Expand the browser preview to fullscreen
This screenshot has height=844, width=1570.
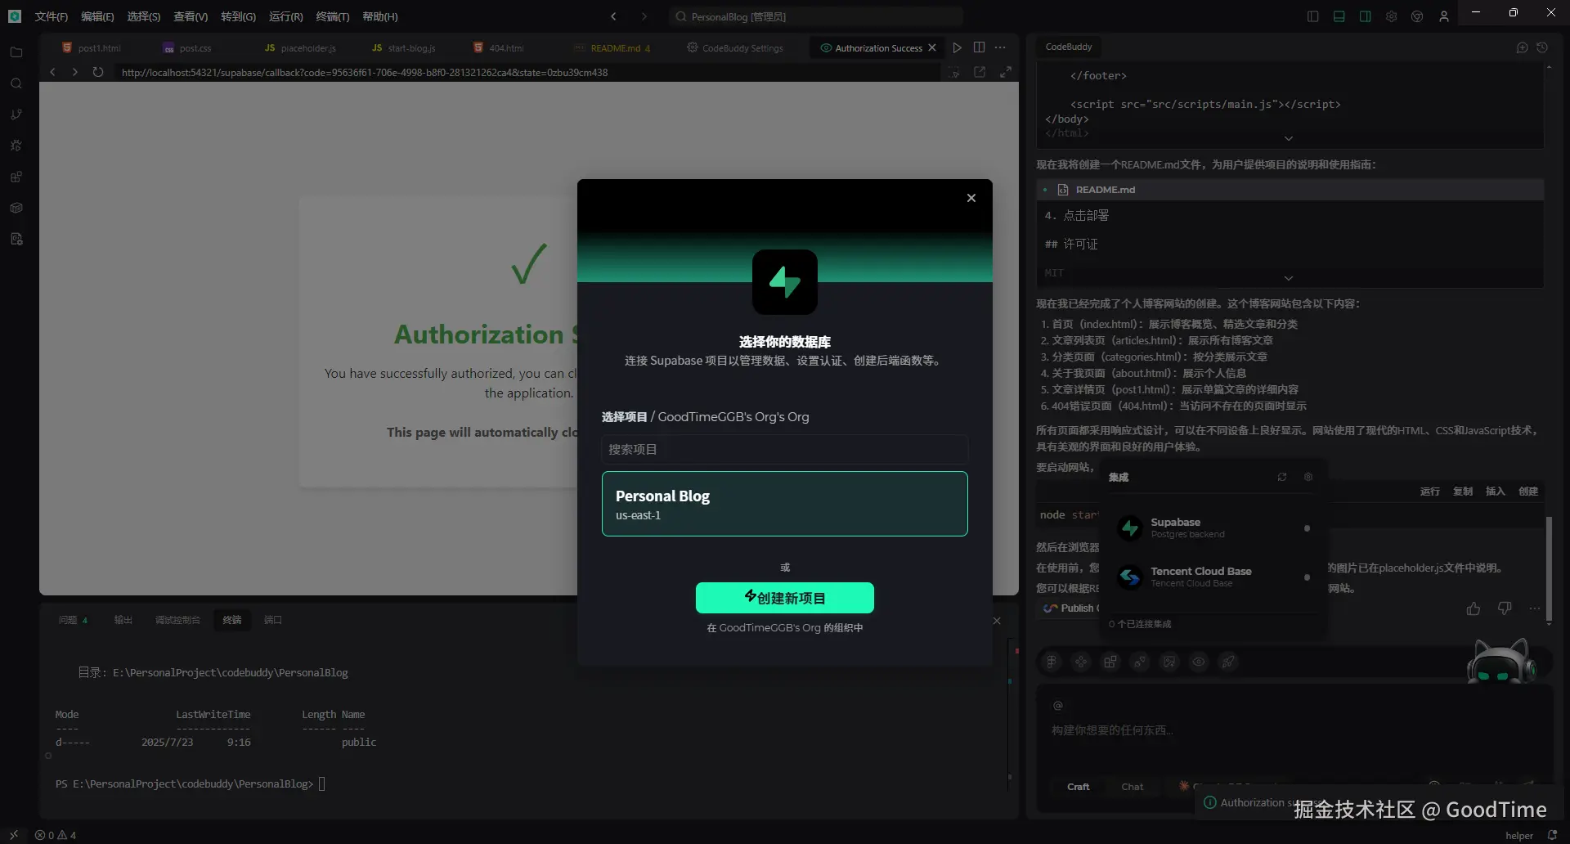click(x=1006, y=72)
